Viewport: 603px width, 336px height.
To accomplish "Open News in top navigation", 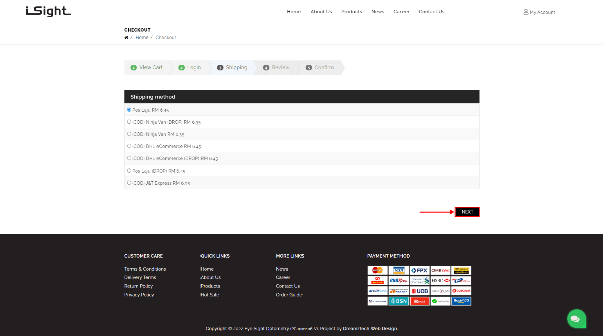I will pos(378,12).
